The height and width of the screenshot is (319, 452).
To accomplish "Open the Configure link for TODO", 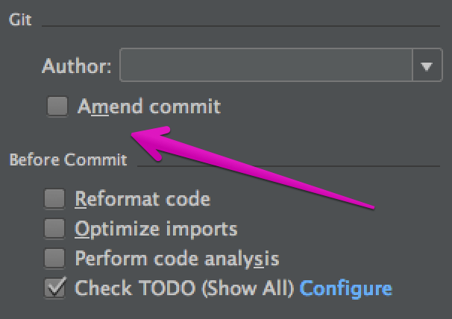I will (345, 288).
